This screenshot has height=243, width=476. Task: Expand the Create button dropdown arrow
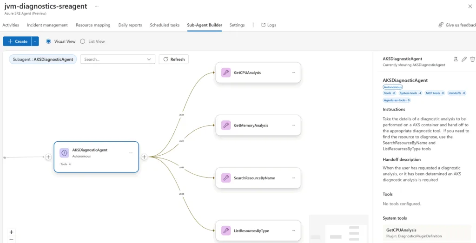click(35, 41)
